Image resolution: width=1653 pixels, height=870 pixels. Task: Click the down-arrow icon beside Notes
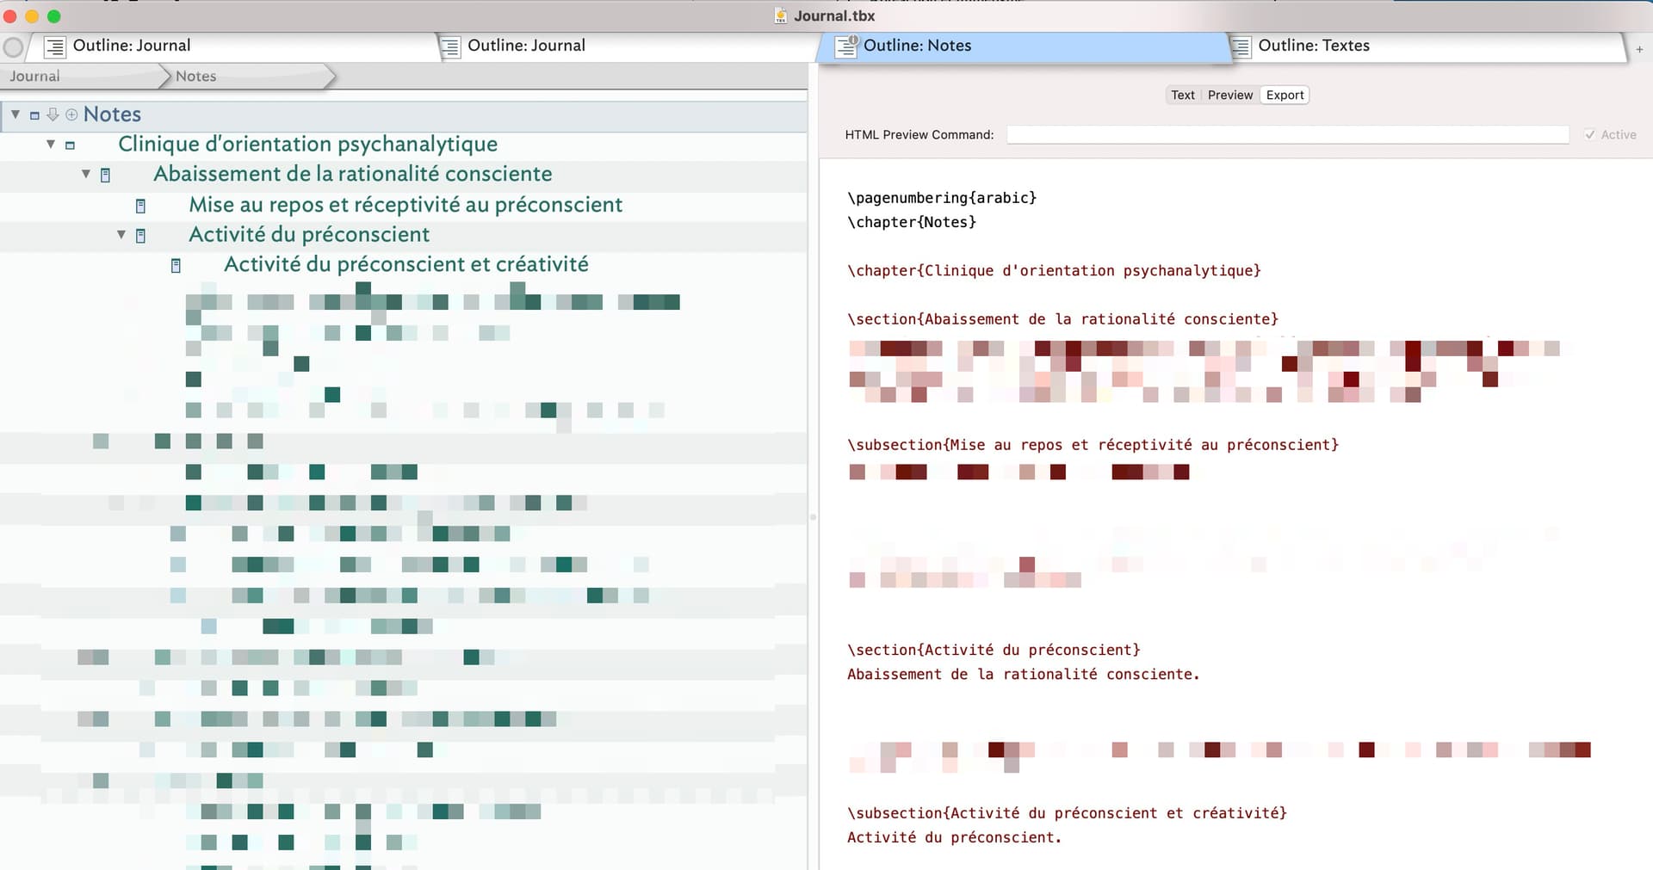pos(53,114)
